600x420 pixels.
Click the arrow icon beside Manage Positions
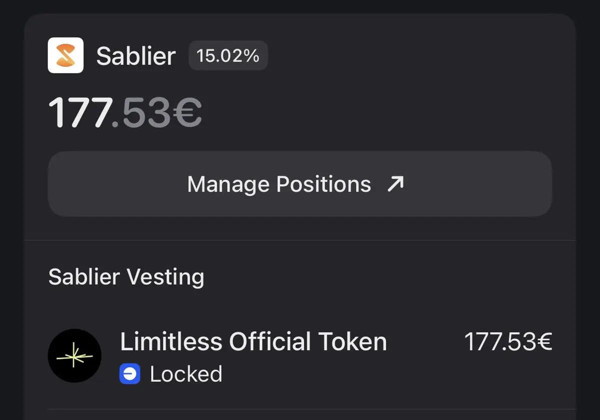tap(395, 184)
